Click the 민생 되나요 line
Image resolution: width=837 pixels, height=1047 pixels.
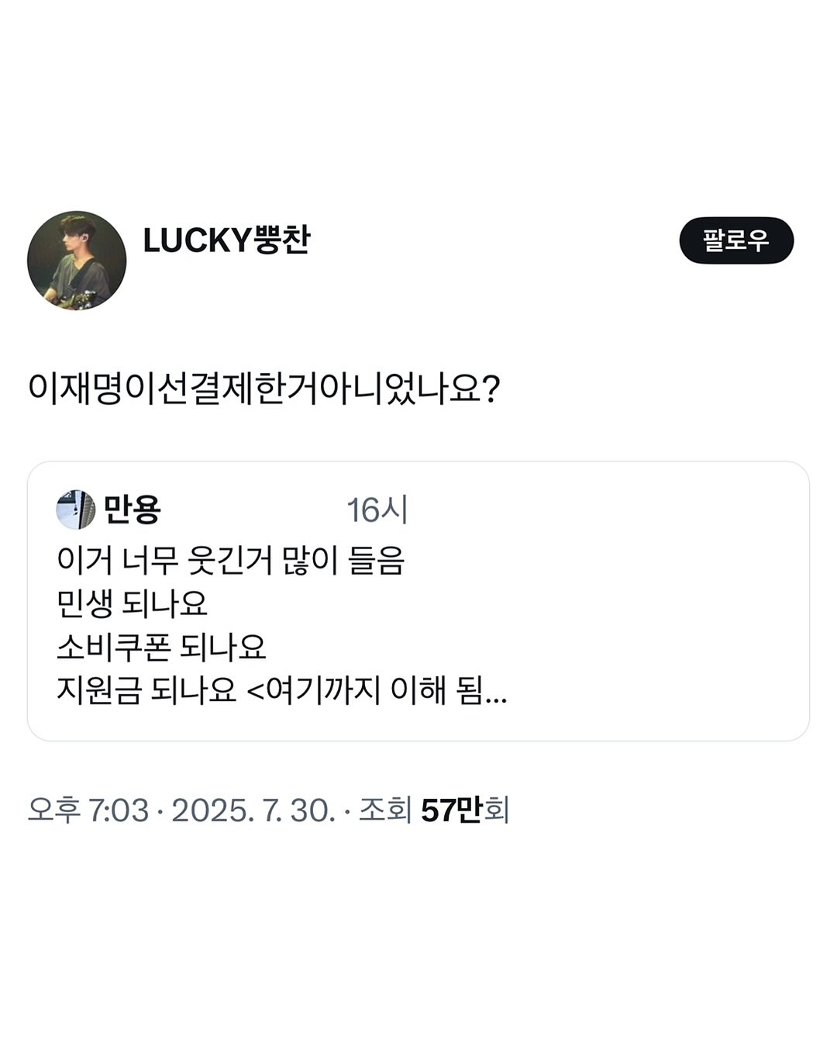point(132,603)
